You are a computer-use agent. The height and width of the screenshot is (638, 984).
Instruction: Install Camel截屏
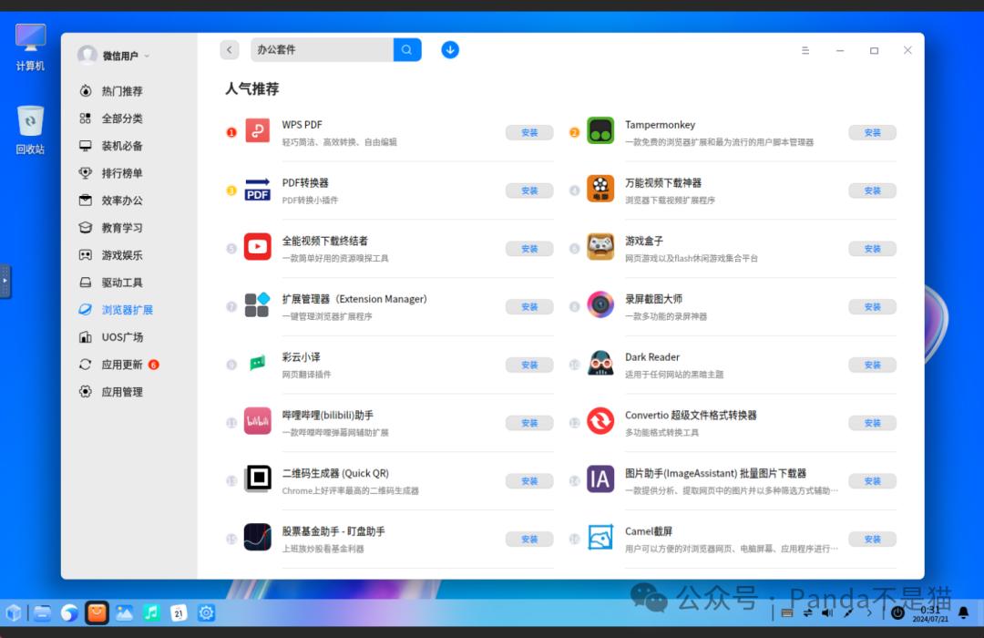872,540
